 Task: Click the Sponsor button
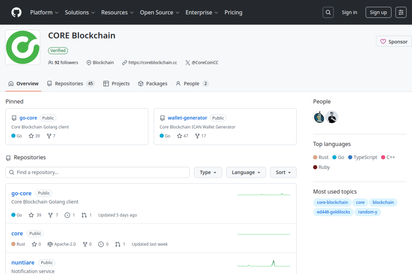tap(394, 42)
